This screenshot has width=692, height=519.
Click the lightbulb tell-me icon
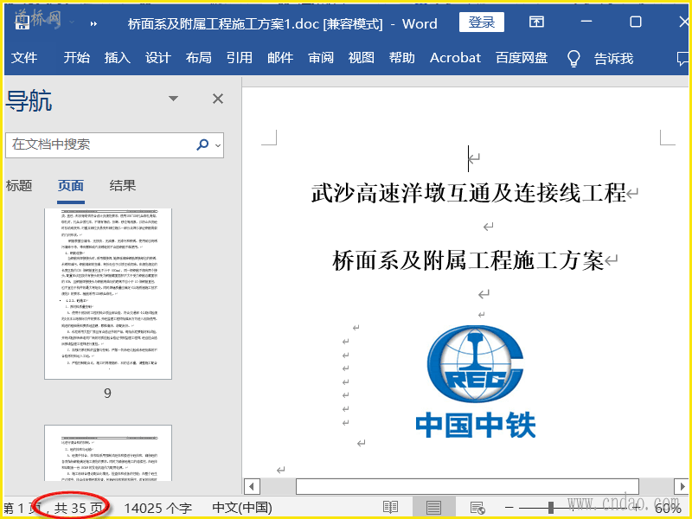click(573, 58)
